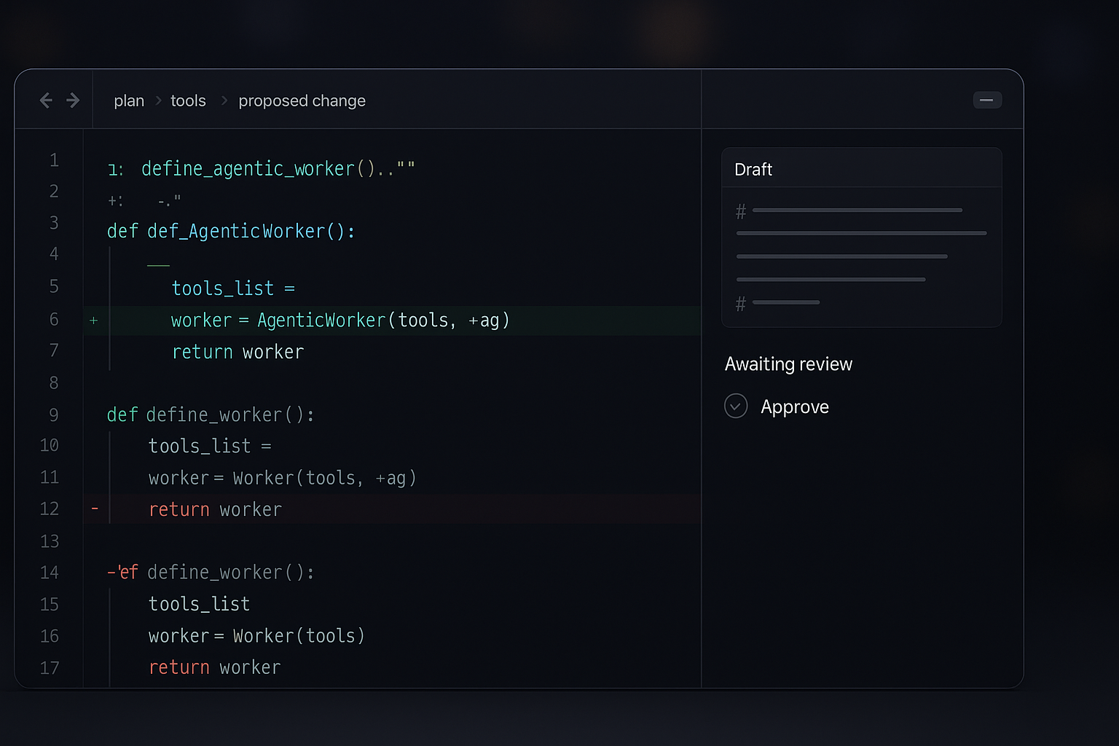This screenshot has width=1119, height=746.
Task: Expand the chevron after the tools breadcrumb
Action: click(224, 101)
